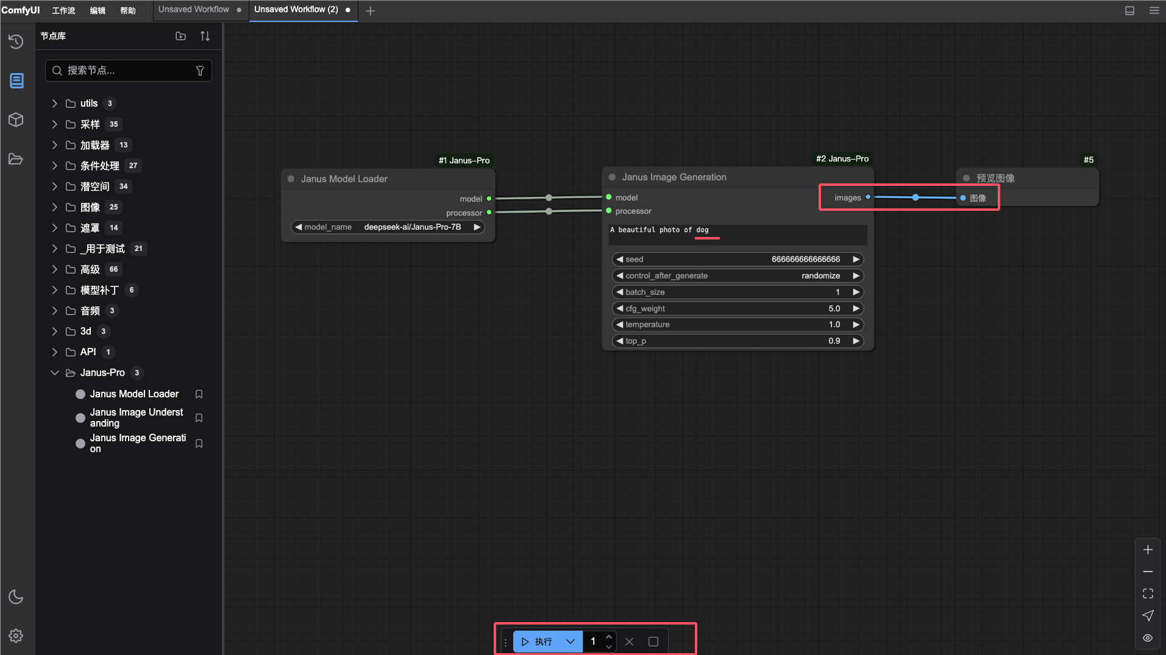The width and height of the screenshot is (1166, 655).
Task: Zoom in with the plus canvas button
Action: click(x=1148, y=550)
